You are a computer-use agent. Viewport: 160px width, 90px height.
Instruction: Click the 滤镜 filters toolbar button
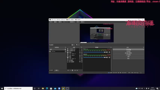[78, 45]
